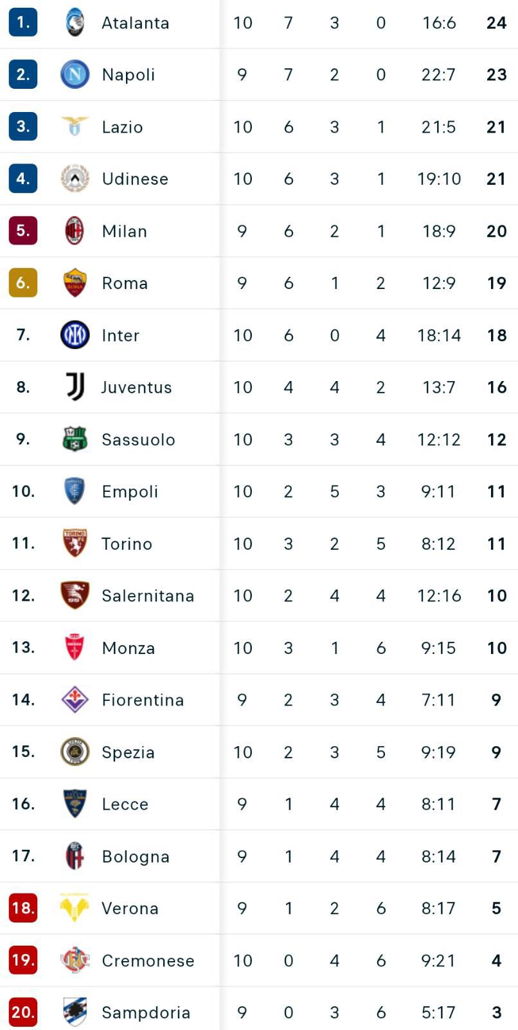Click the Inter club logo
The image size is (518, 1030).
pyautogui.click(x=75, y=335)
